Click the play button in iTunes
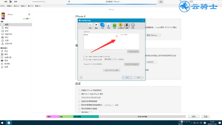The image size is (222, 125). coord(11,2)
